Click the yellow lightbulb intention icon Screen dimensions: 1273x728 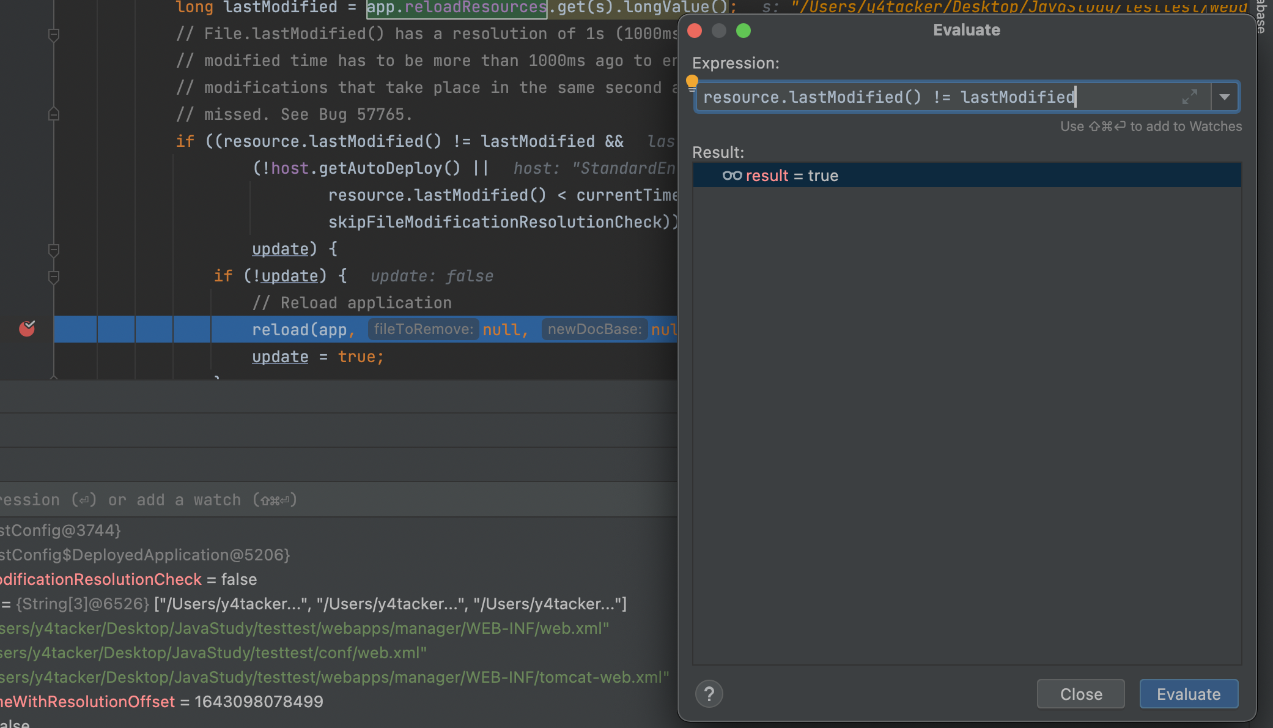[692, 81]
